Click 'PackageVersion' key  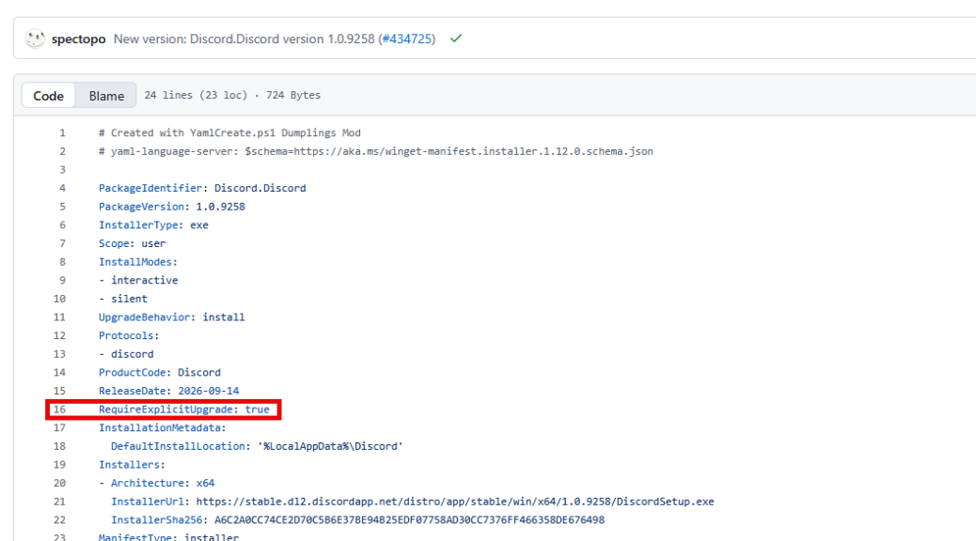pyautogui.click(x=141, y=207)
